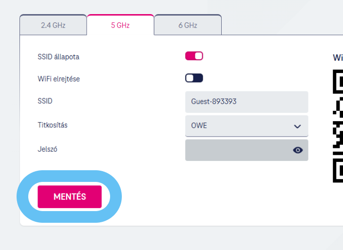The width and height of the screenshot is (343, 250).
Task: Select the 5 GHz tab
Action: pos(120,25)
